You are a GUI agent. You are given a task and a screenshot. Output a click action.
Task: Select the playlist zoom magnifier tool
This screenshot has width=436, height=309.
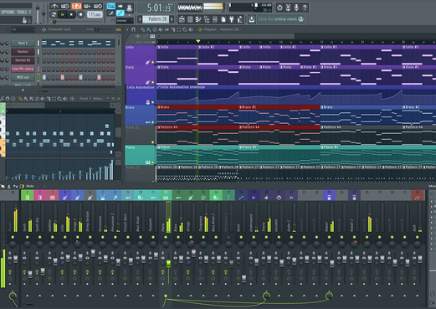coord(185,29)
